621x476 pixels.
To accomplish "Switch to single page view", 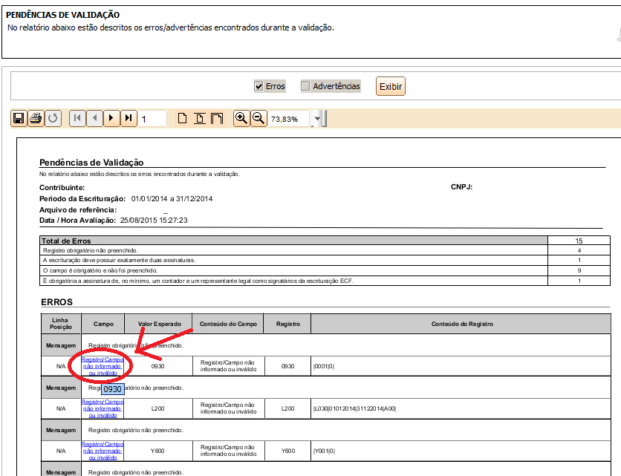I will pyautogui.click(x=183, y=118).
